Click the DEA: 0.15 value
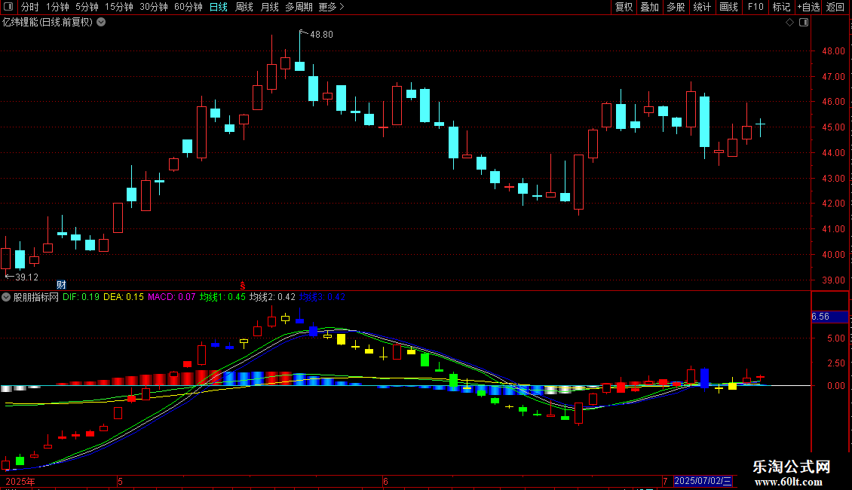The image size is (852, 490). pos(124,297)
